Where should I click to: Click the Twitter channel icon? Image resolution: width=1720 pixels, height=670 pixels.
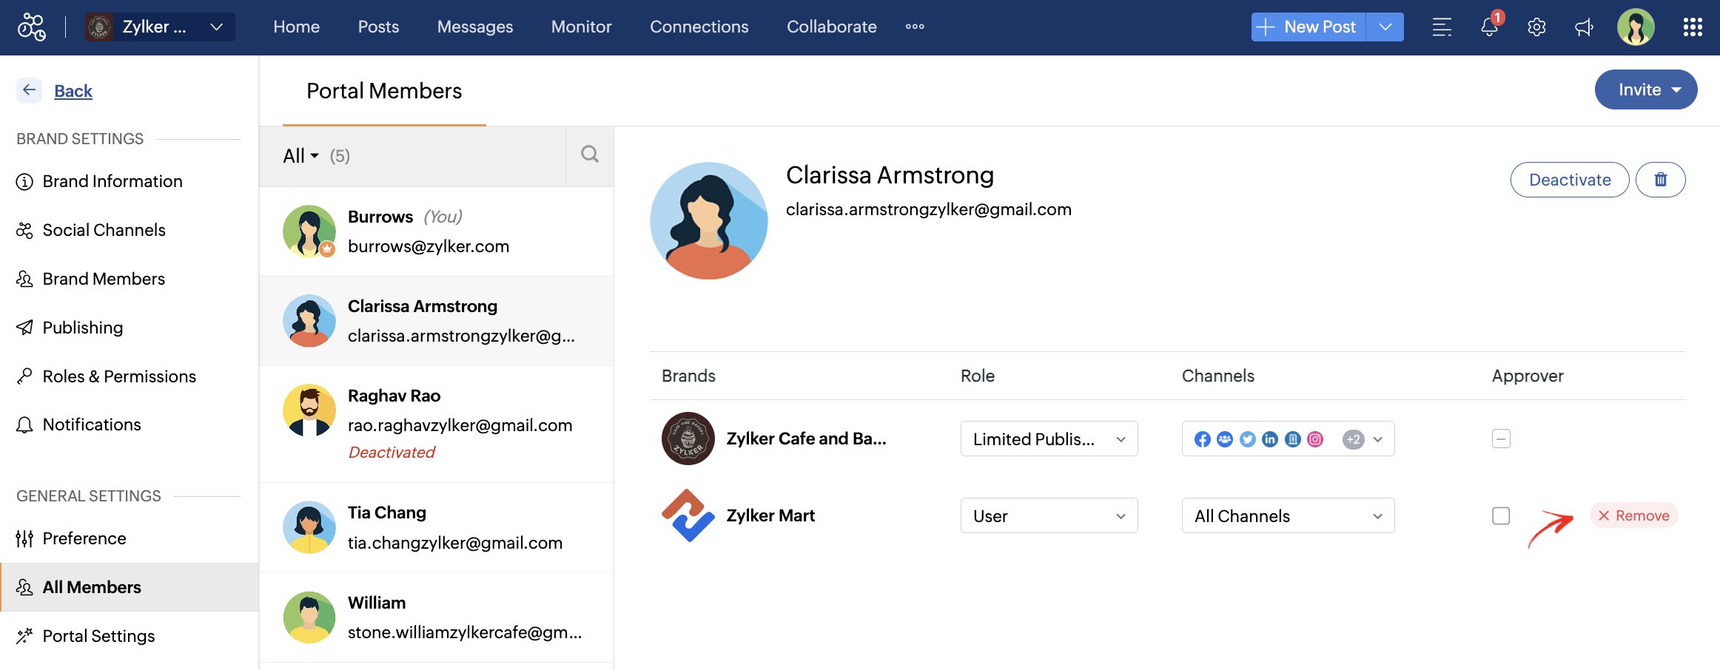pos(1248,439)
